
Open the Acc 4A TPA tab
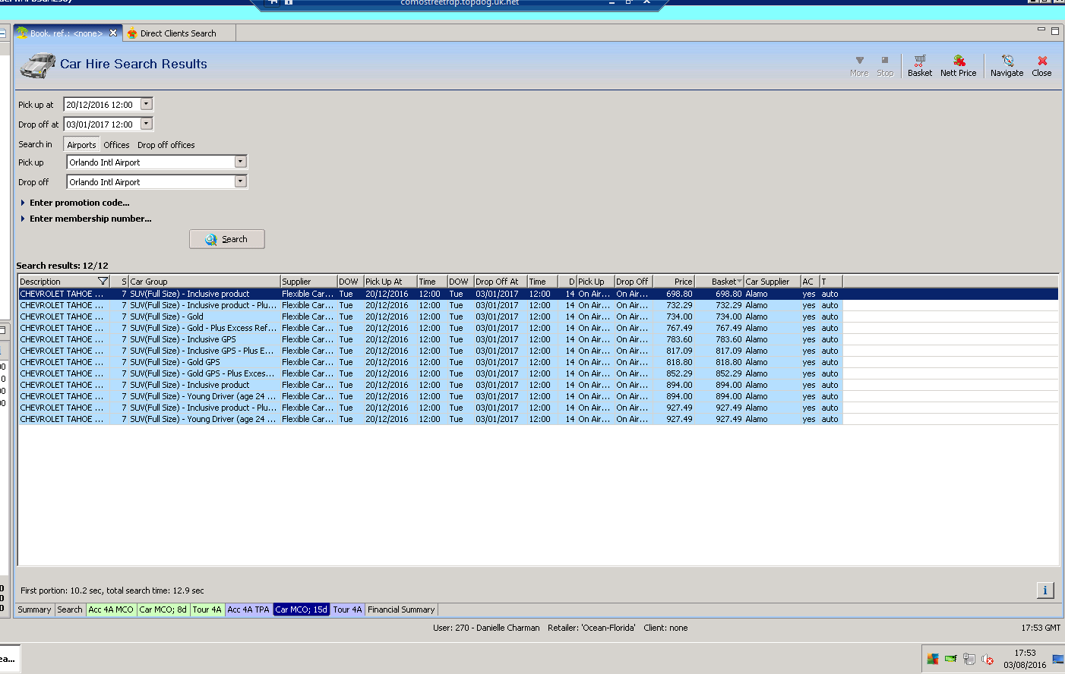(x=248, y=609)
